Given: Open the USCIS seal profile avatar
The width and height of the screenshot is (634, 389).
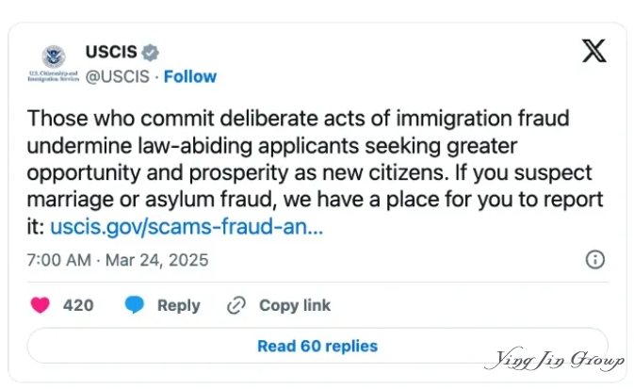Looking at the screenshot, I should pos(54,57).
